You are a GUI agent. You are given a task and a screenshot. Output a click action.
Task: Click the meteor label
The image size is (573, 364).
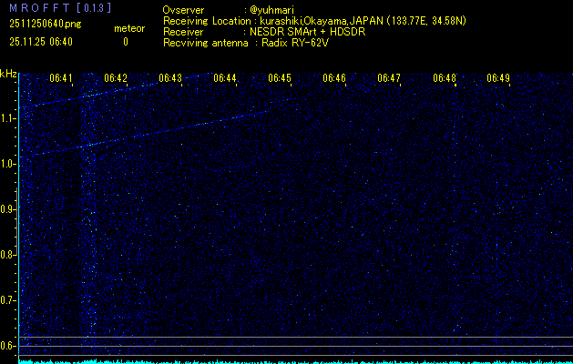click(x=128, y=29)
